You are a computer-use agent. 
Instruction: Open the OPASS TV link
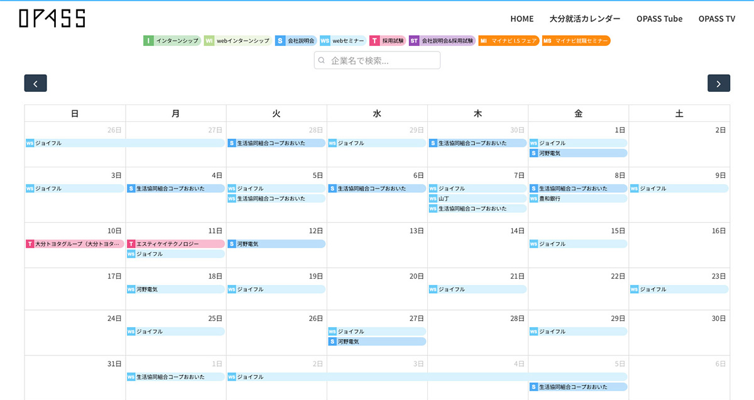click(716, 19)
